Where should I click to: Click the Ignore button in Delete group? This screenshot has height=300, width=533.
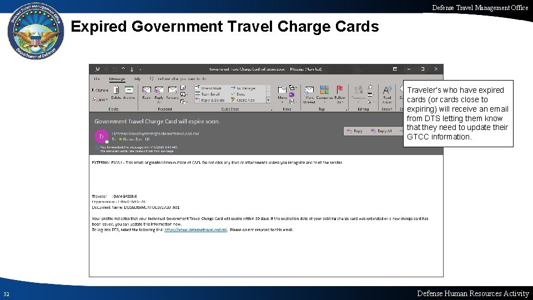100,90
